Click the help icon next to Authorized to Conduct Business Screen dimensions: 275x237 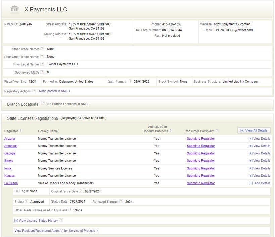point(171,131)
